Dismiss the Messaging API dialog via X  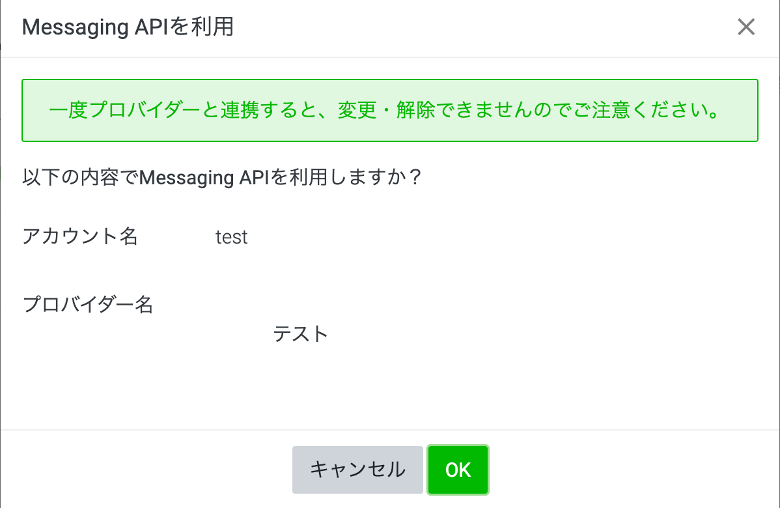[745, 27]
